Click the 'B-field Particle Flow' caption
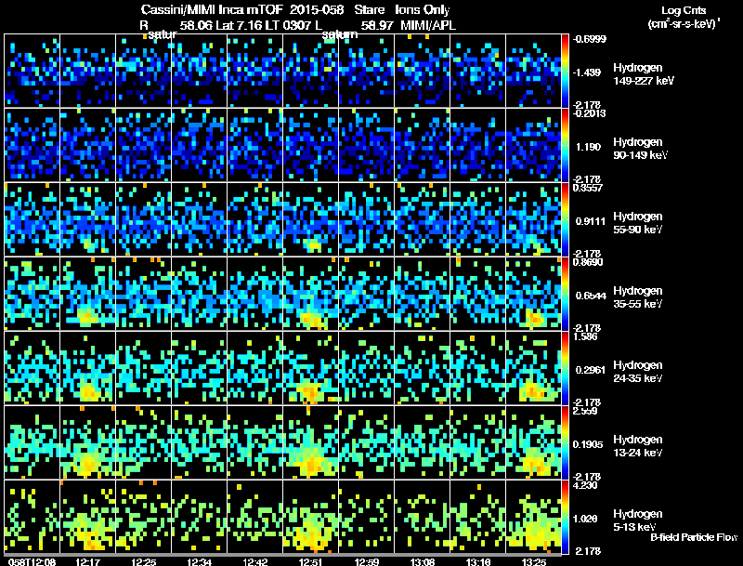Image resolution: width=743 pixels, height=566 pixels. tap(694, 537)
